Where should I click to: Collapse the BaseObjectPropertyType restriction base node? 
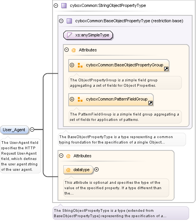pos(61,21)
